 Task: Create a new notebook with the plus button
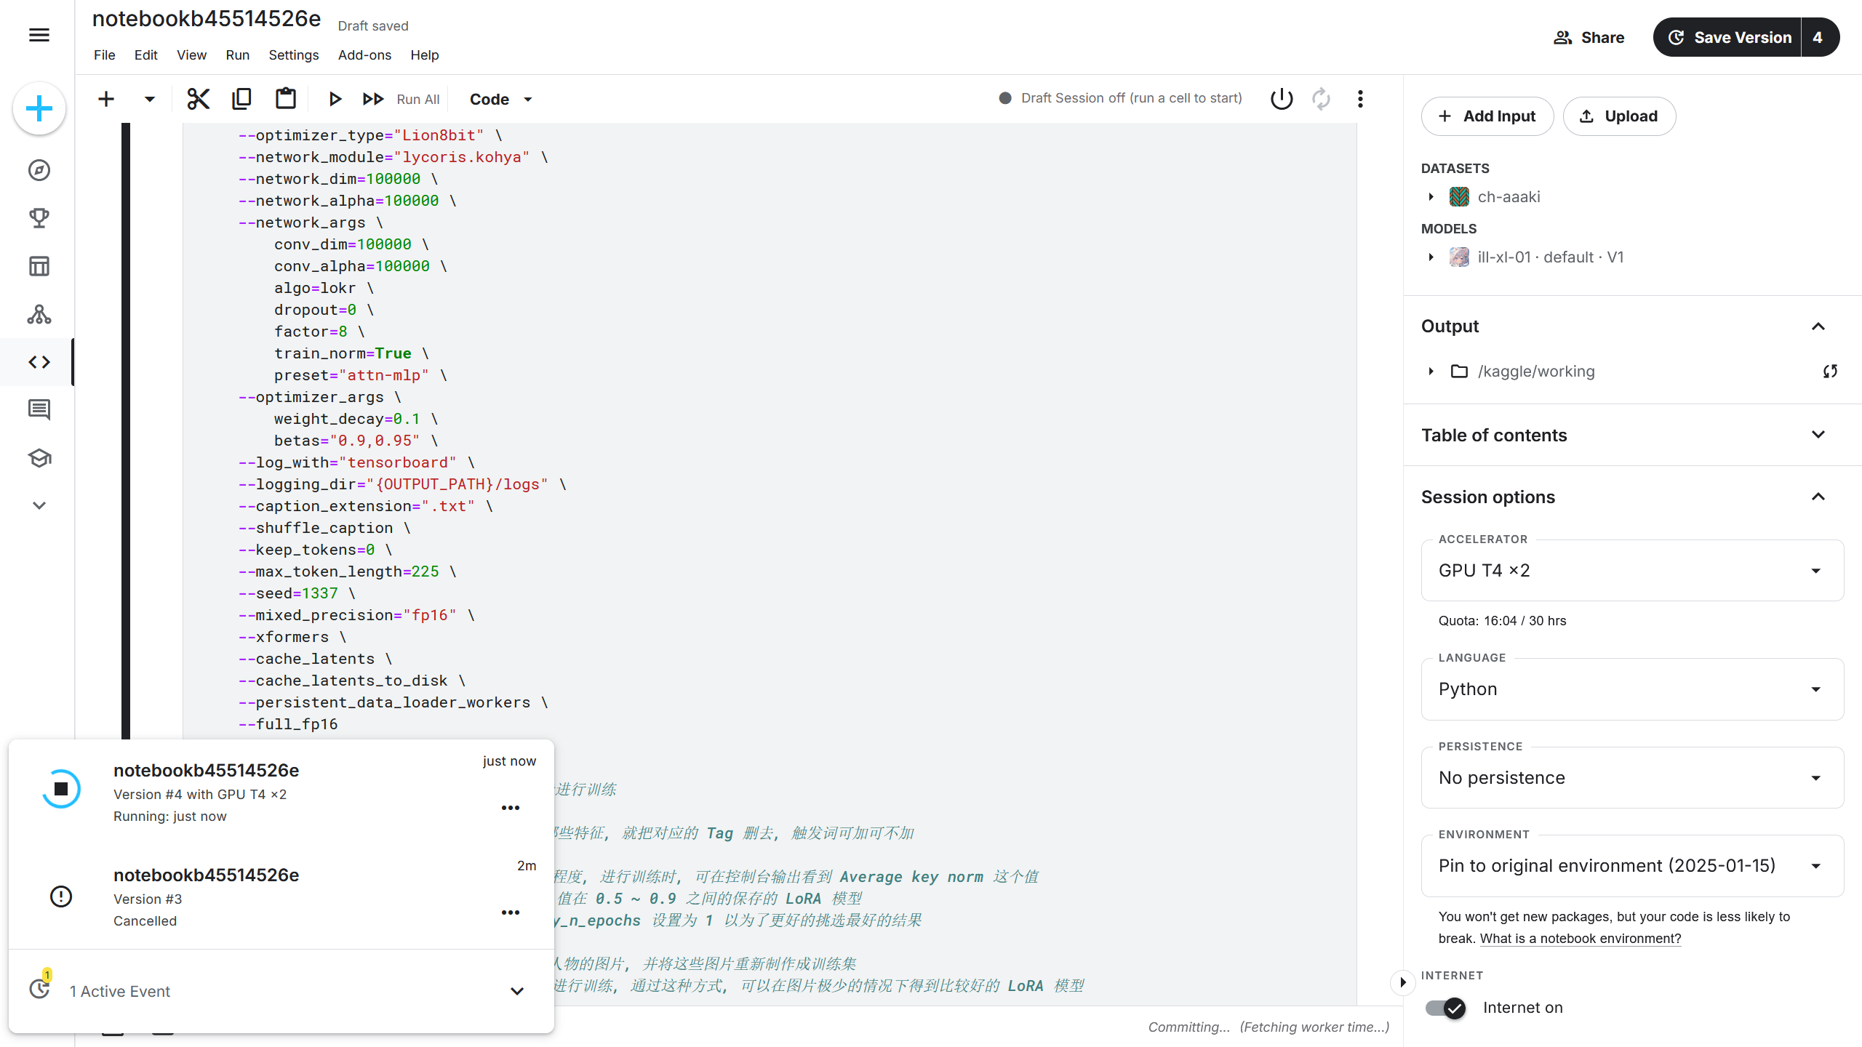click(39, 108)
